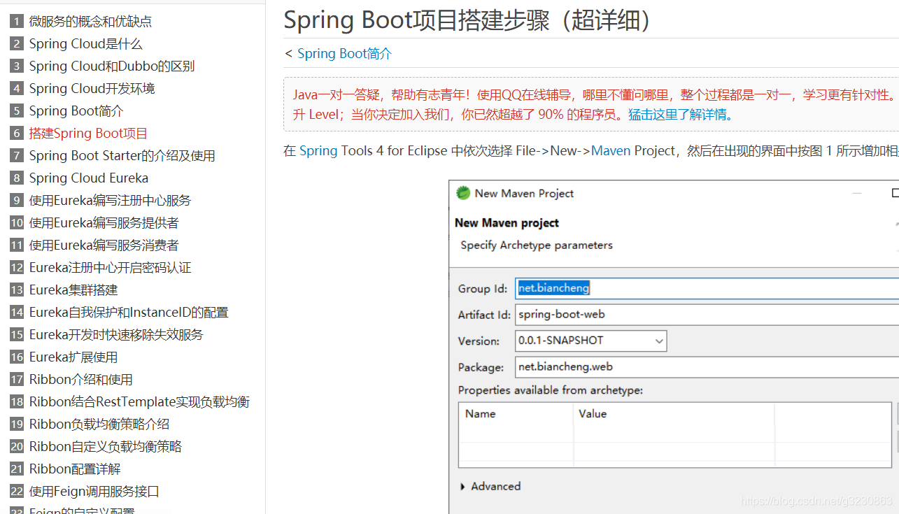Open chapter 22 使用Feign调用服务接口
This screenshot has height=514, width=899.
pyautogui.click(x=94, y=492)
